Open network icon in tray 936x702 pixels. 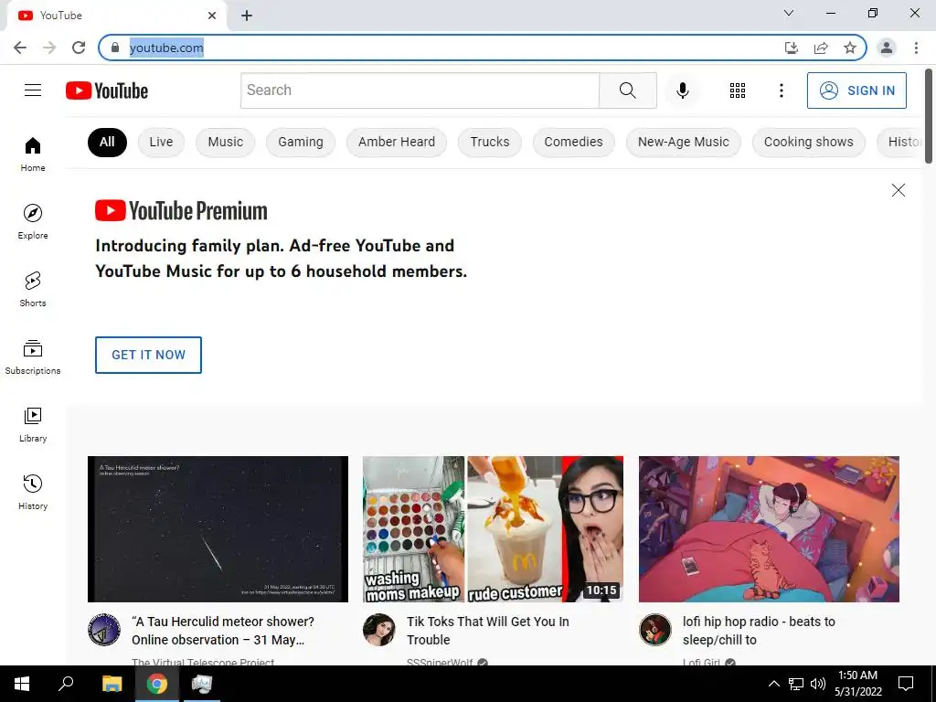tap(796, 684)
